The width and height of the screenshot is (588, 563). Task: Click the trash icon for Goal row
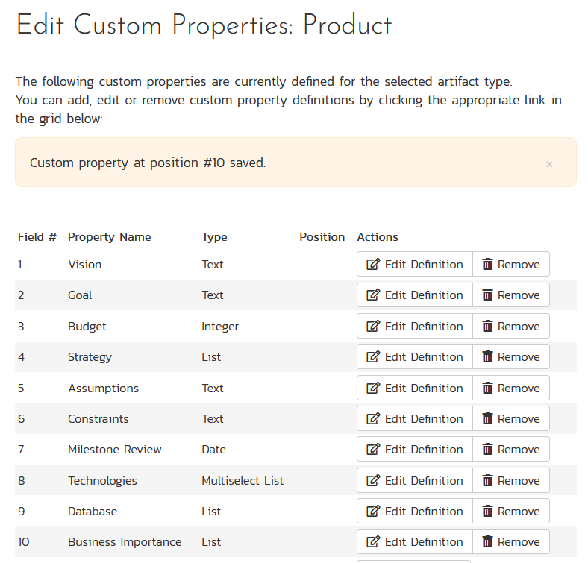[488, 295]
